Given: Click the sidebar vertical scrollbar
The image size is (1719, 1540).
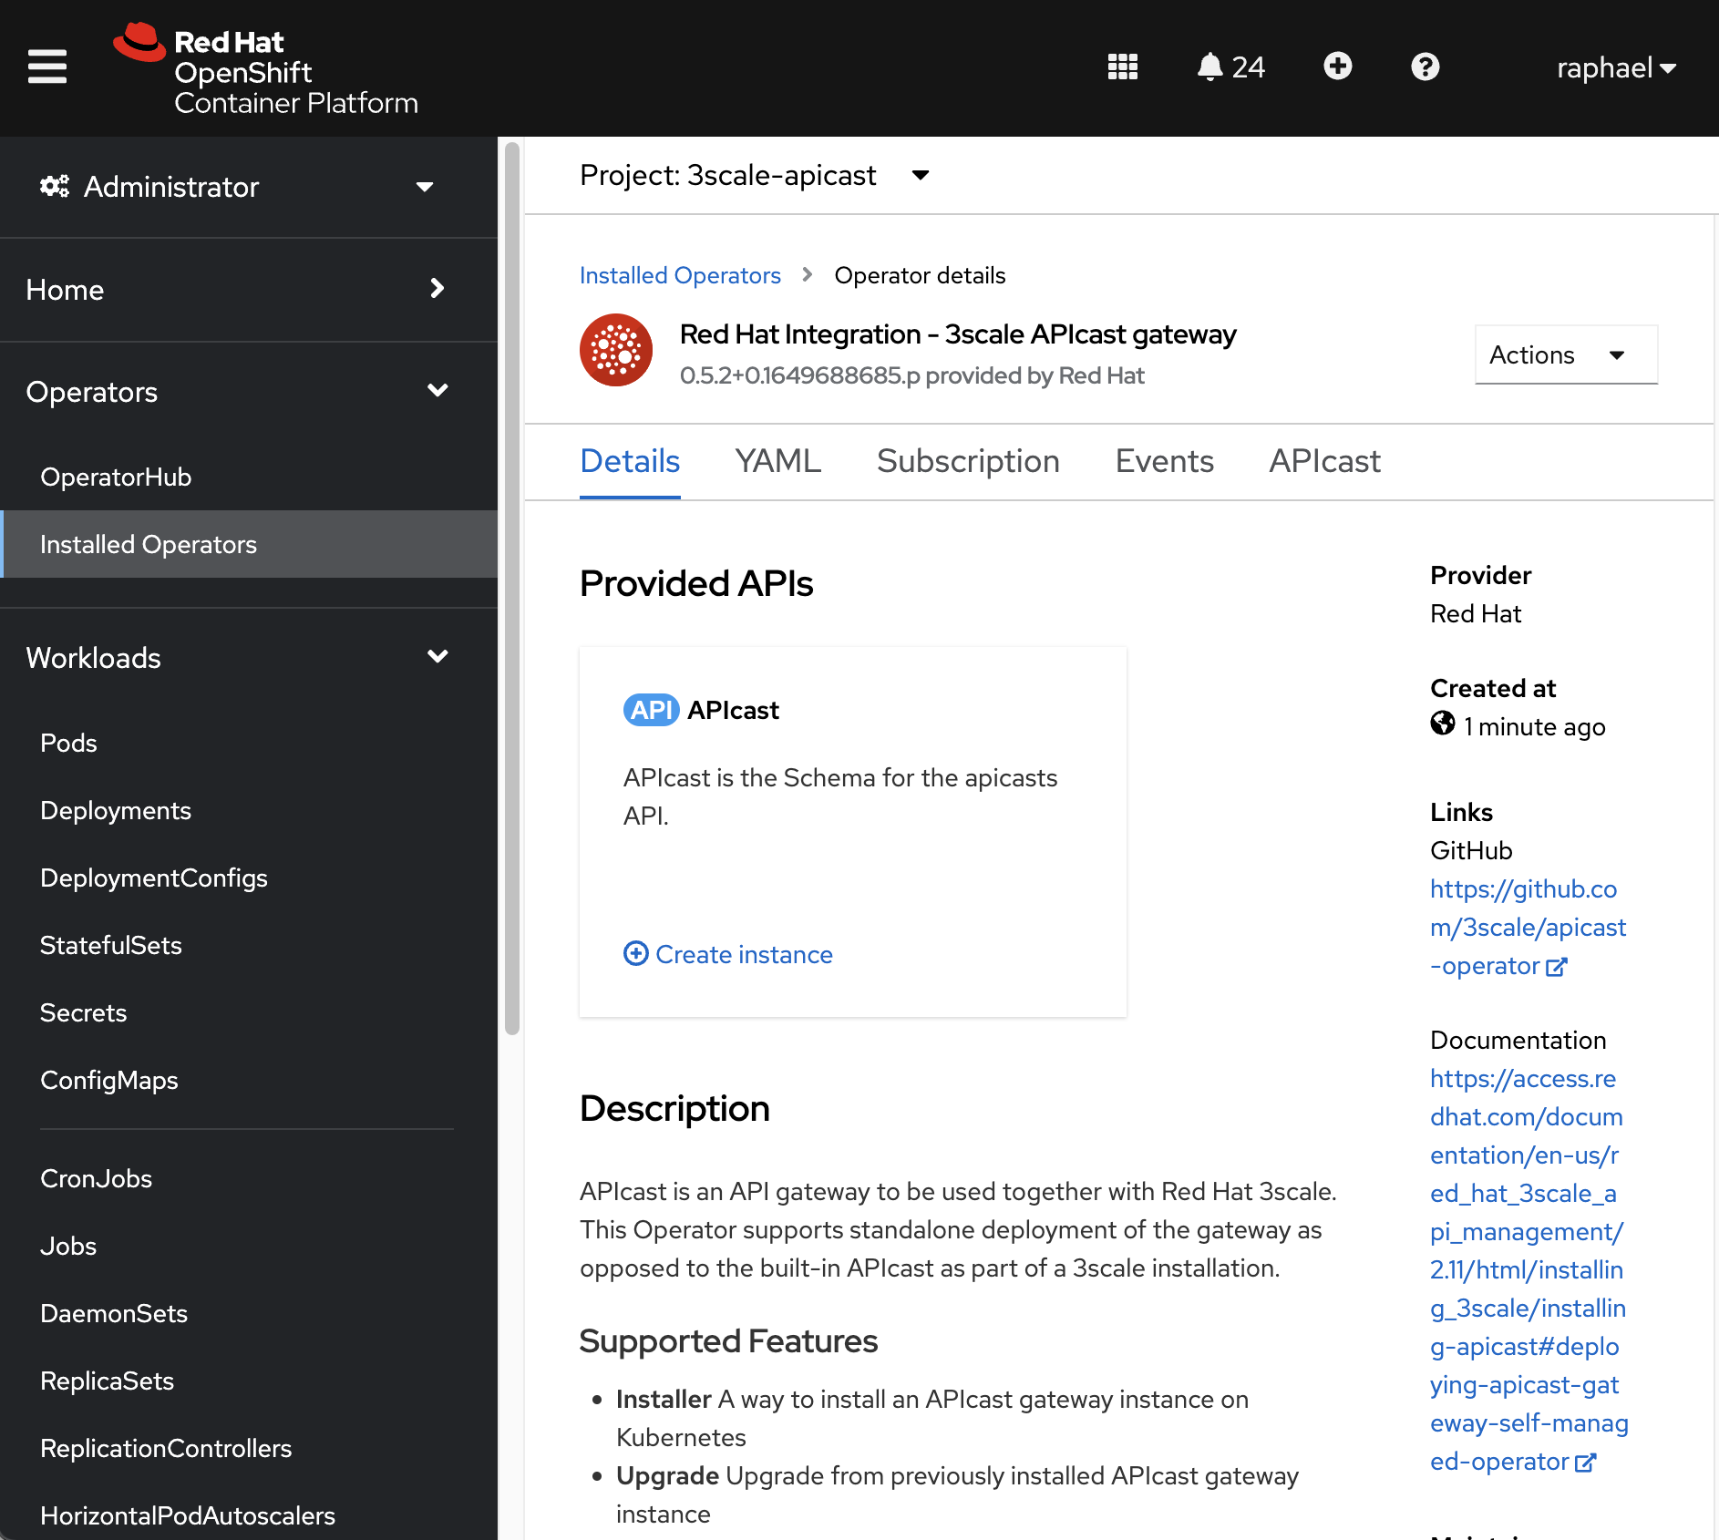Looking at the screenshot, I should tap(512, 583).
